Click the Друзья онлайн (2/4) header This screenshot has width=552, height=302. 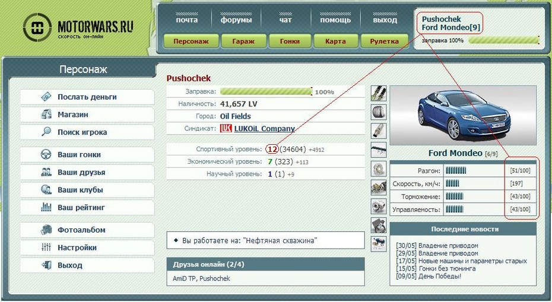point(265,265)
